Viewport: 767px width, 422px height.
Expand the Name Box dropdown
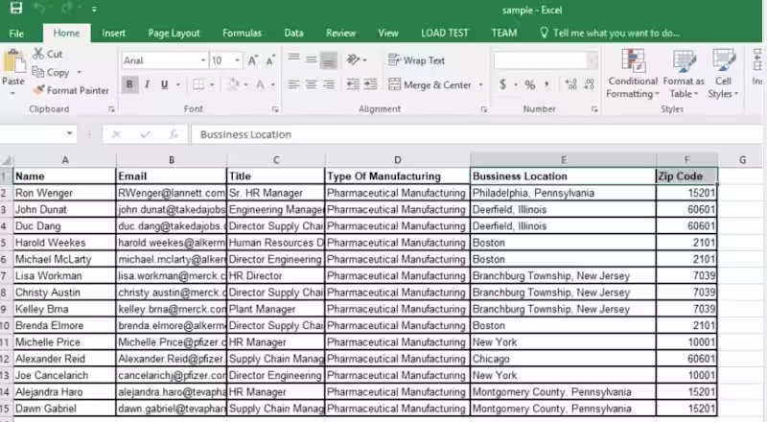point(69,133)
